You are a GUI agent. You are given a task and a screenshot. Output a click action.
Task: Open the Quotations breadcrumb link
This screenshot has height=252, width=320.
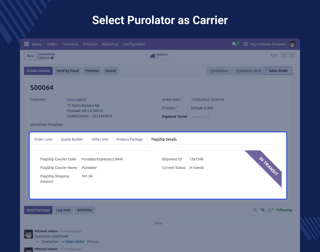46,54
